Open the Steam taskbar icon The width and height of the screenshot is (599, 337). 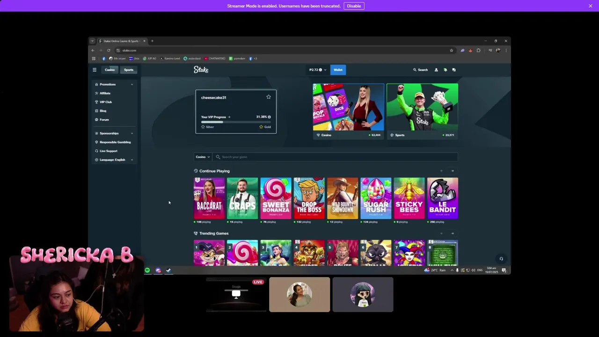168,271
